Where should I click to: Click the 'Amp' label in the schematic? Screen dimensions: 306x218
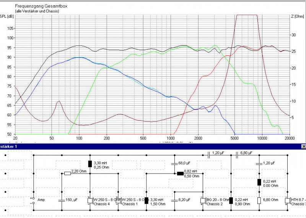click(x=41, y=200)
